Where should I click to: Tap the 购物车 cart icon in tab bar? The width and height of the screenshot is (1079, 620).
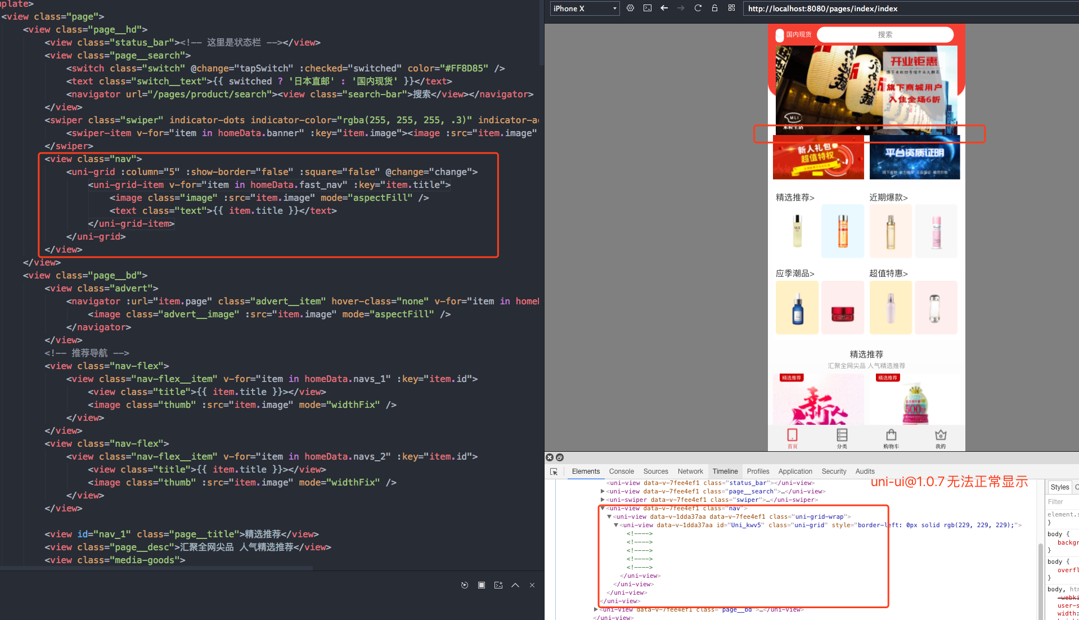click(891, 437)
